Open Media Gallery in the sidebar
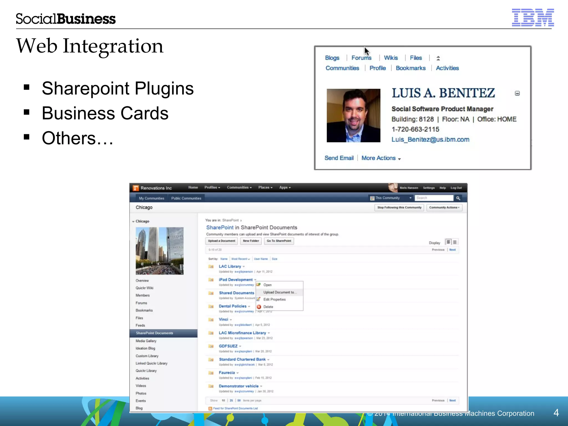The image size is (568, 426). pos(146,341)
